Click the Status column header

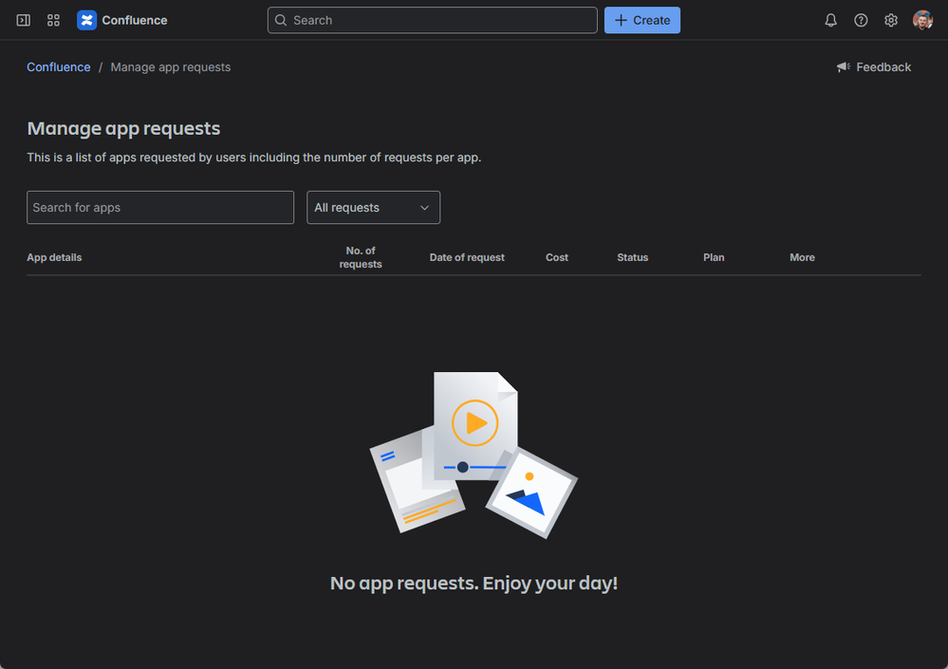pos(632,257)
